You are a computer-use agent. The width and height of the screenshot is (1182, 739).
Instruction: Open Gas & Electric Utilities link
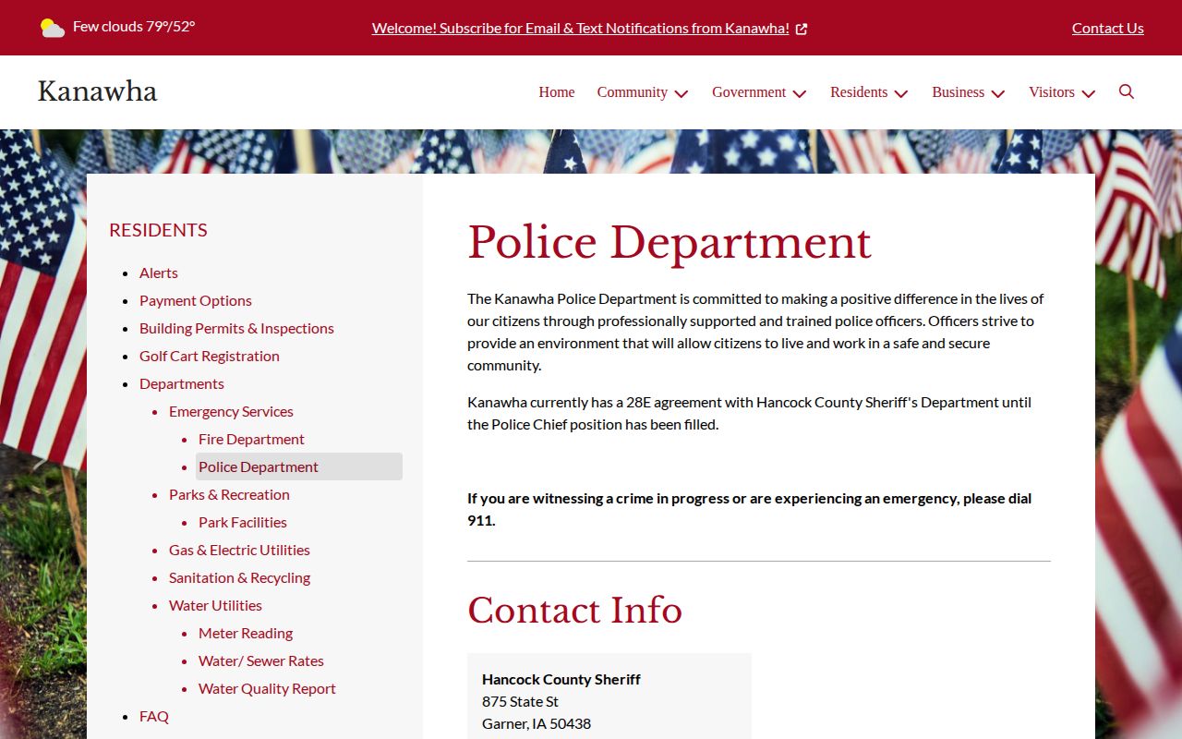pos(239,550)
